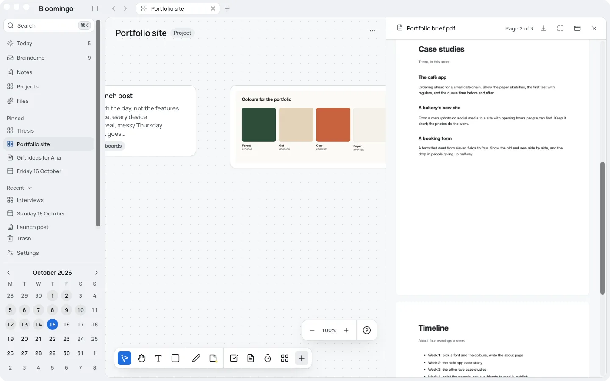Viewport: 610px width, 381px height.
Task: Open the board more options menu
Action: (x=372, y=31)
